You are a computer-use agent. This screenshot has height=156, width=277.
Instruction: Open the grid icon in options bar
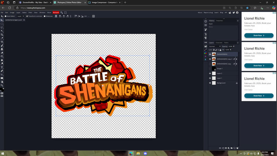click(x=94, y=16)
